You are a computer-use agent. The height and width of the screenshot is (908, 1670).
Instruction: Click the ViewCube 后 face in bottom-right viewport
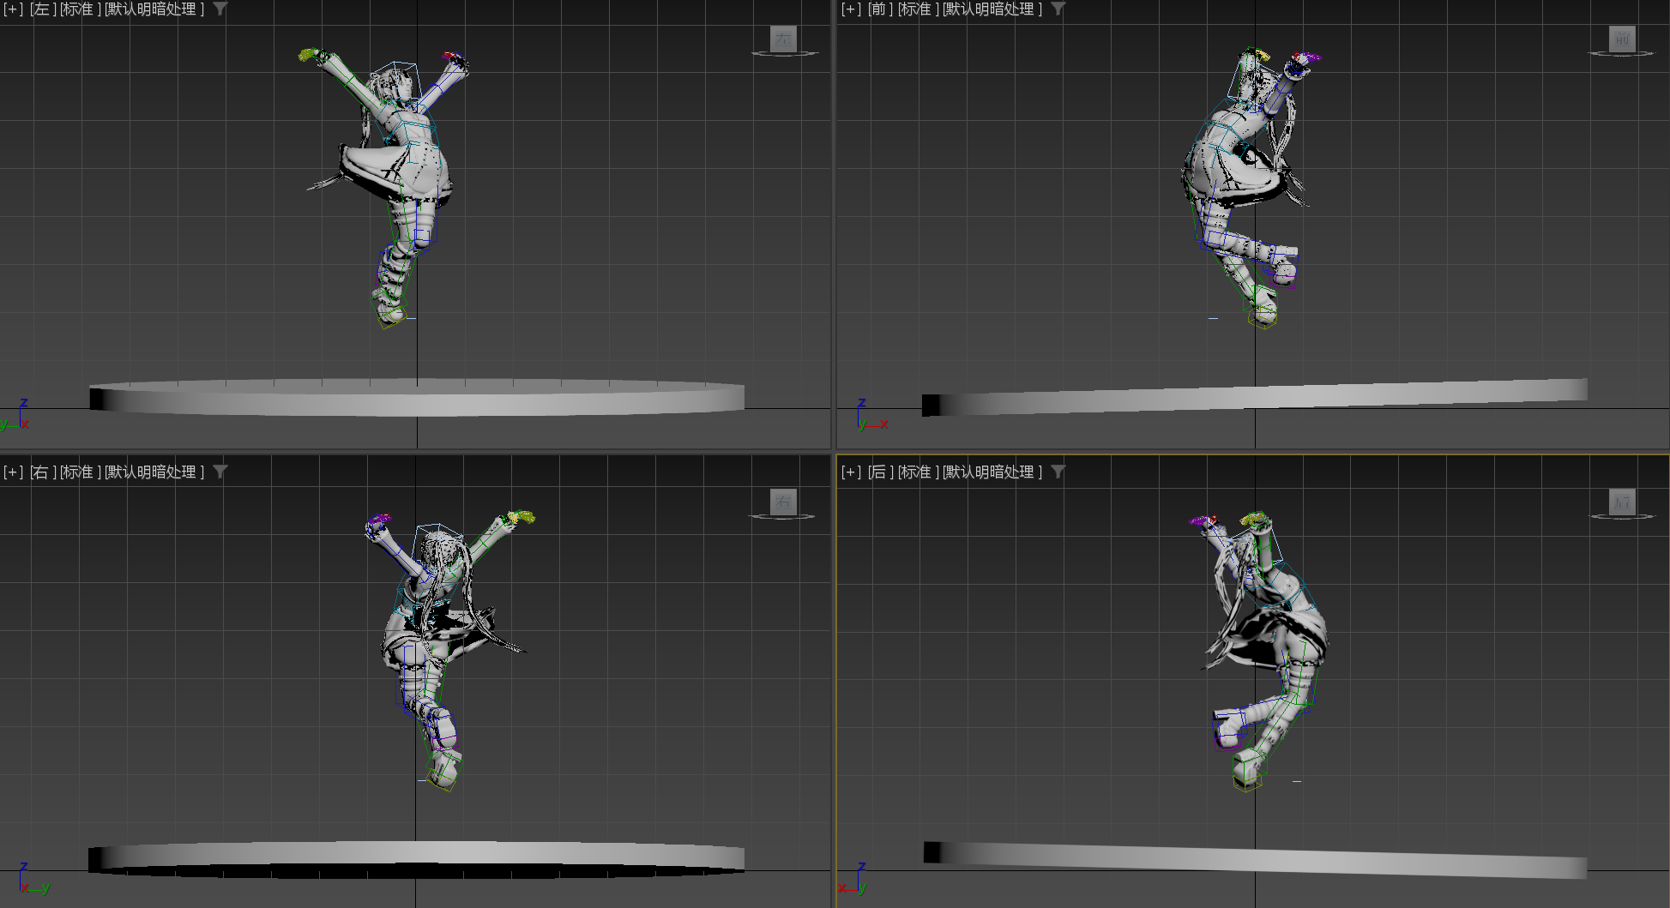tap(1621, 502)
